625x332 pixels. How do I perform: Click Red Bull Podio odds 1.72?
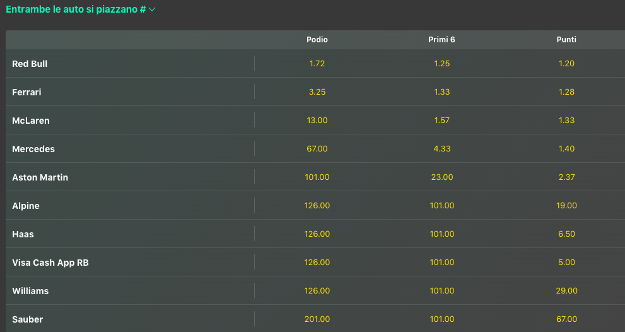tap(317, 64)
